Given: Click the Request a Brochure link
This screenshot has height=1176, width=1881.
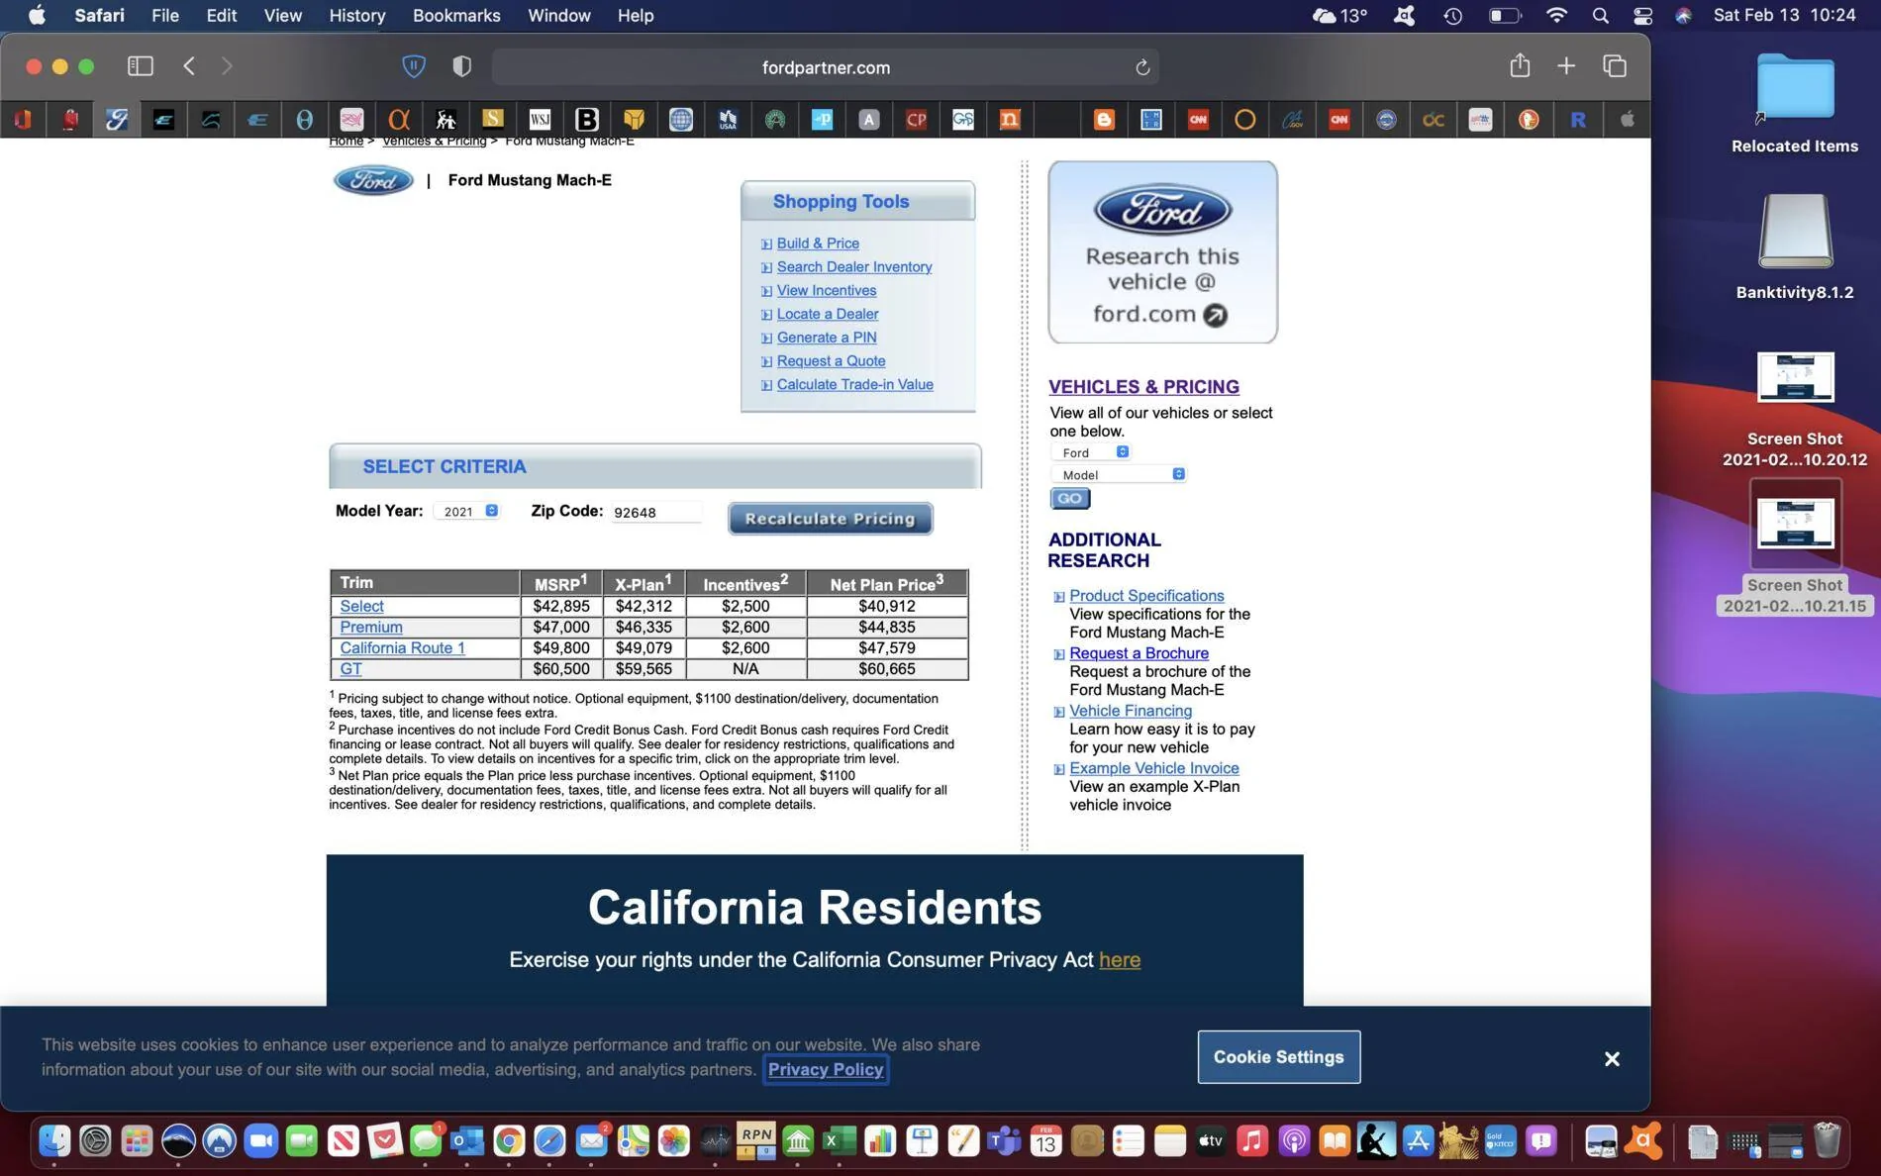Looking at the screenshot, I should tap(1138, 653).
